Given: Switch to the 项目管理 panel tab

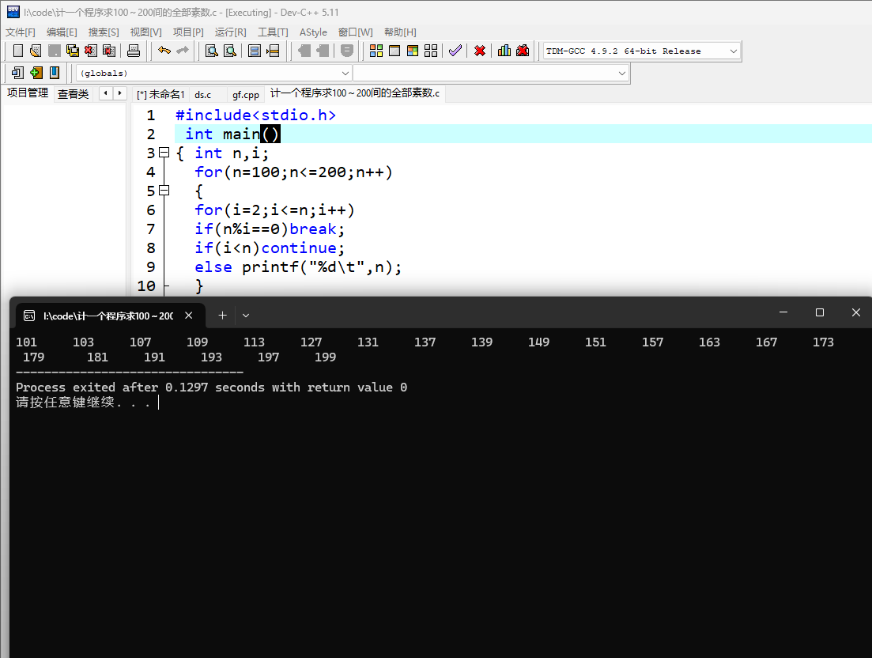Looking at the screenshot, I should [27, 93].
